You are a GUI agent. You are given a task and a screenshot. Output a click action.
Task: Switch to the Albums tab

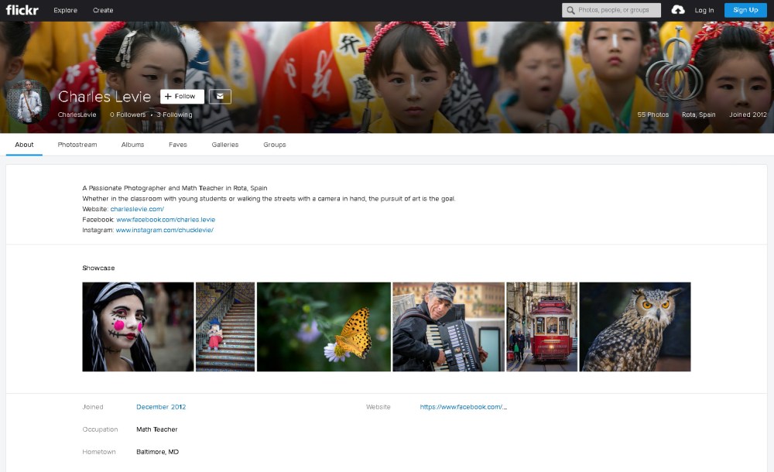[132, 145]
